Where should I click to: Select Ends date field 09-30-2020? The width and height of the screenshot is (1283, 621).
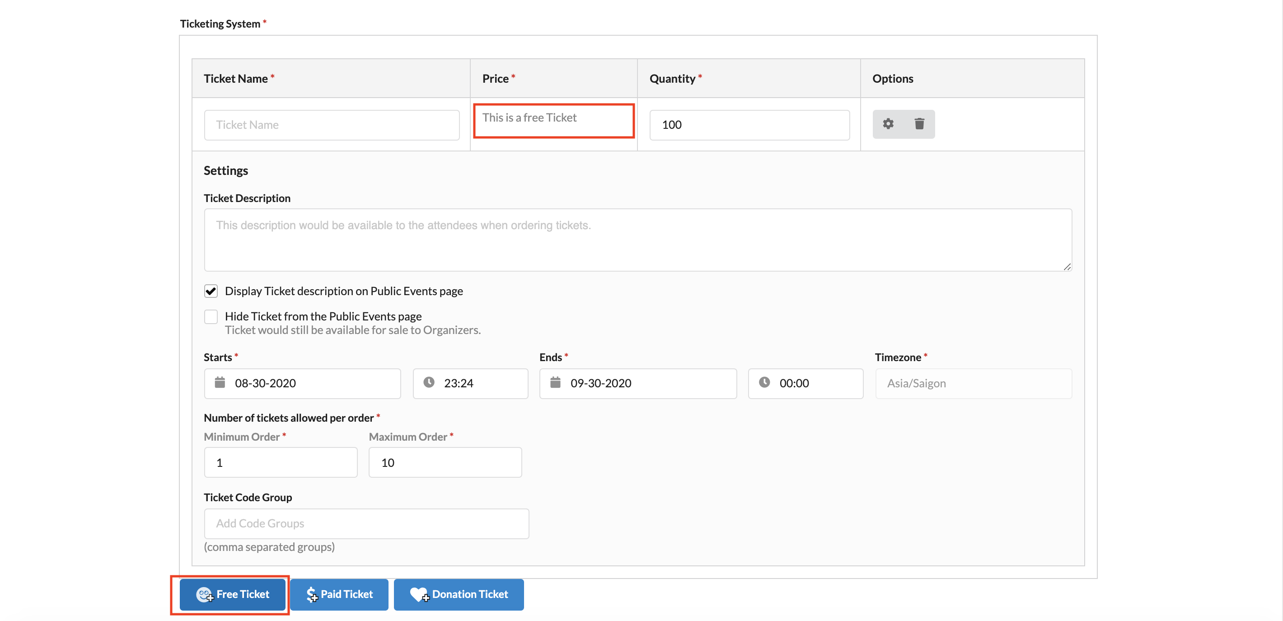coord(638,383)
